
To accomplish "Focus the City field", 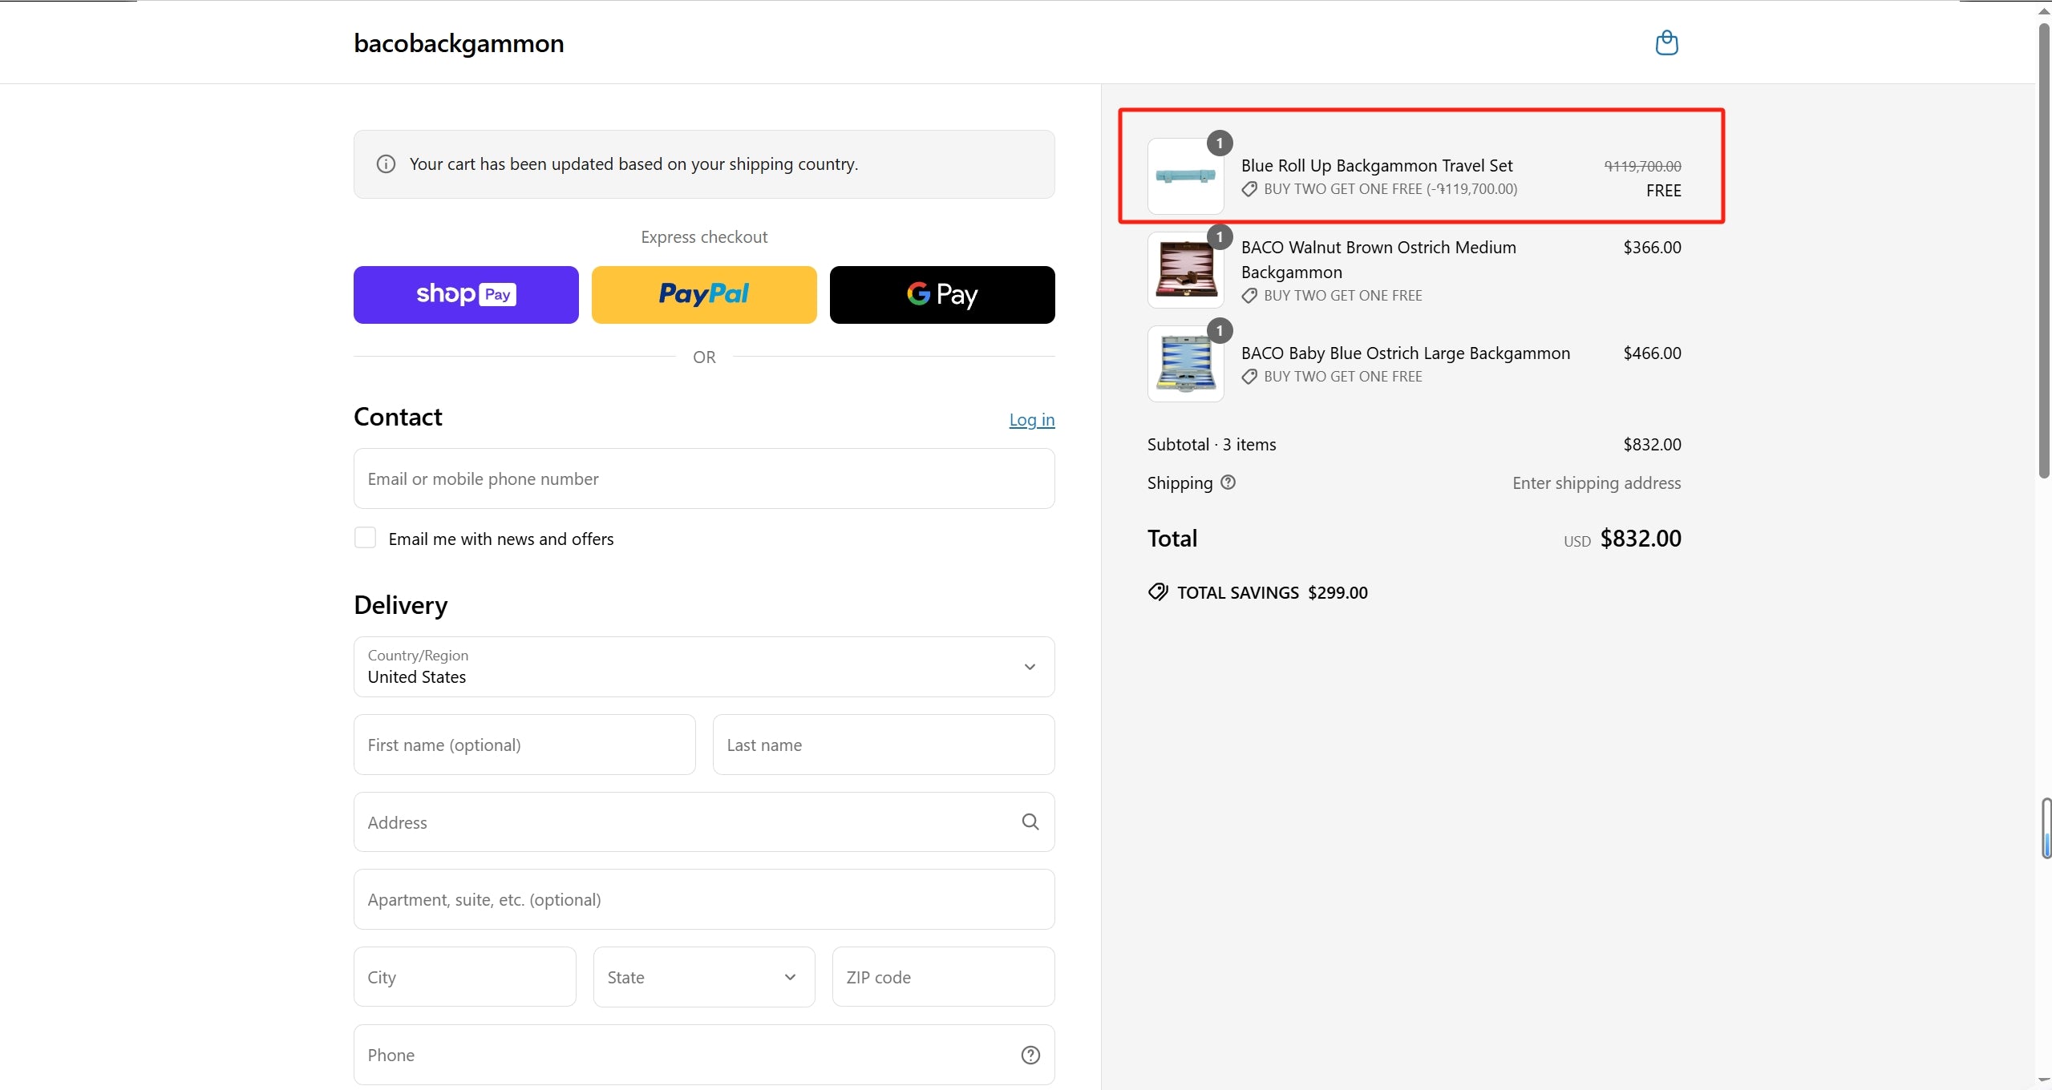I will click(465, 977).
